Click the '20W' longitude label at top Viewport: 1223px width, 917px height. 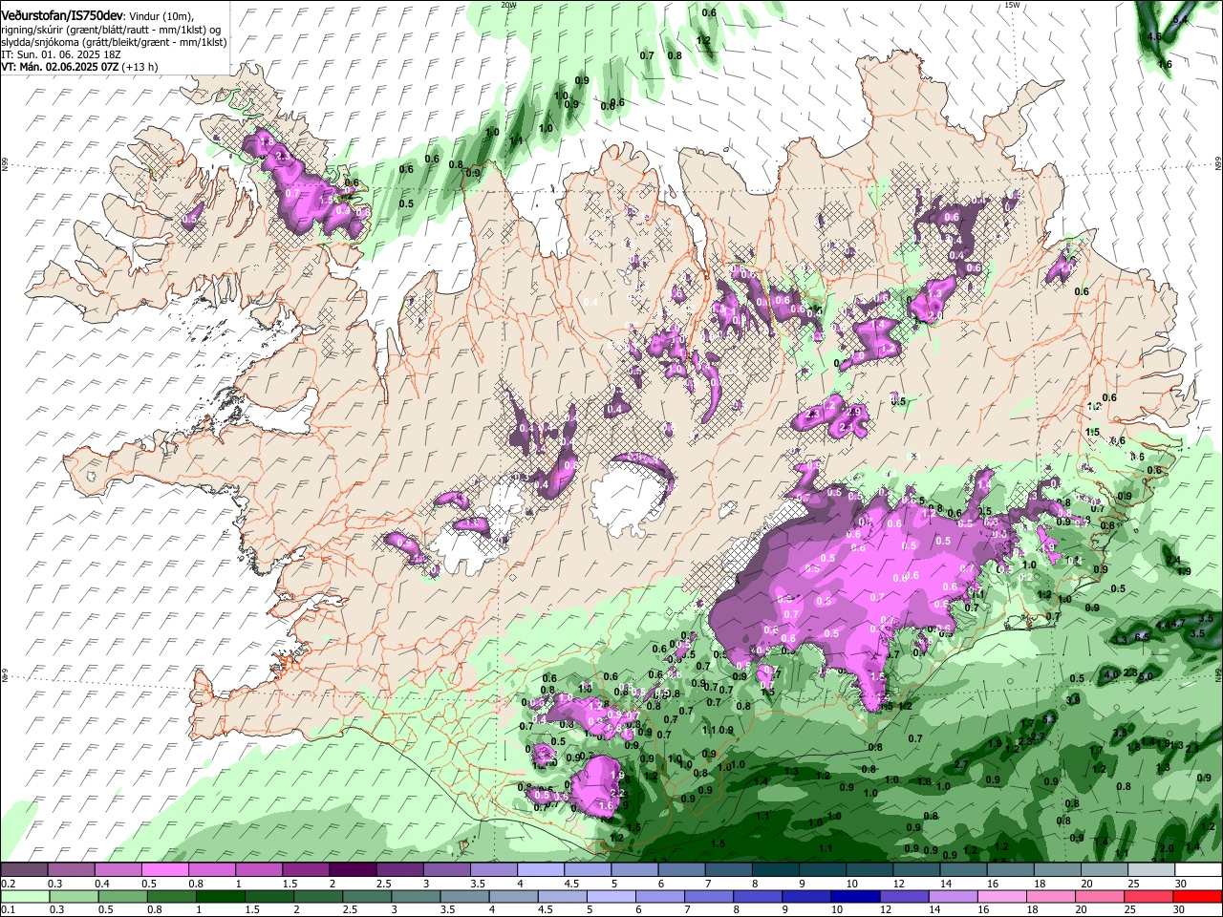point(508,5)
